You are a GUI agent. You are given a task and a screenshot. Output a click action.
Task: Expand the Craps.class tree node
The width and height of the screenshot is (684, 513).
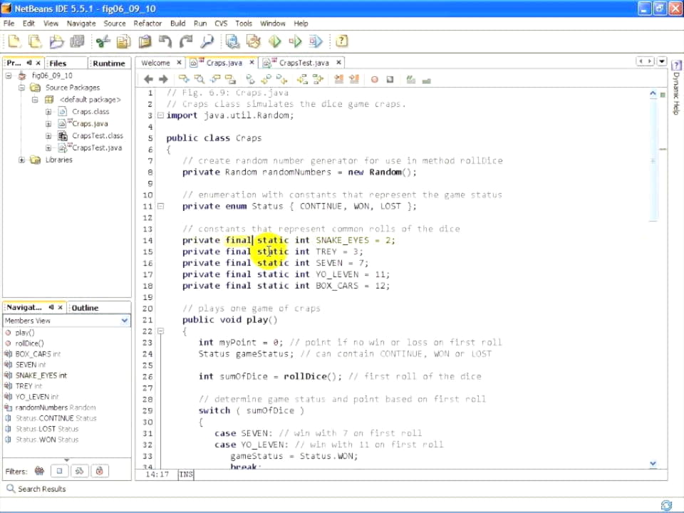[48, 112]
